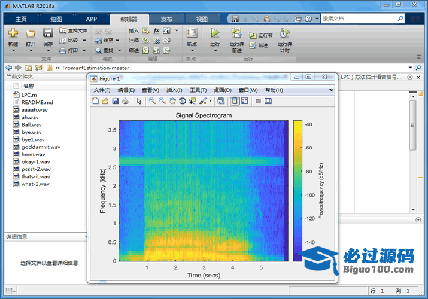The width and height of the screenshot is (428, 299).
Task: Toggle Insert Colorbar button in Figure toolbar
Action: [235, 101]
